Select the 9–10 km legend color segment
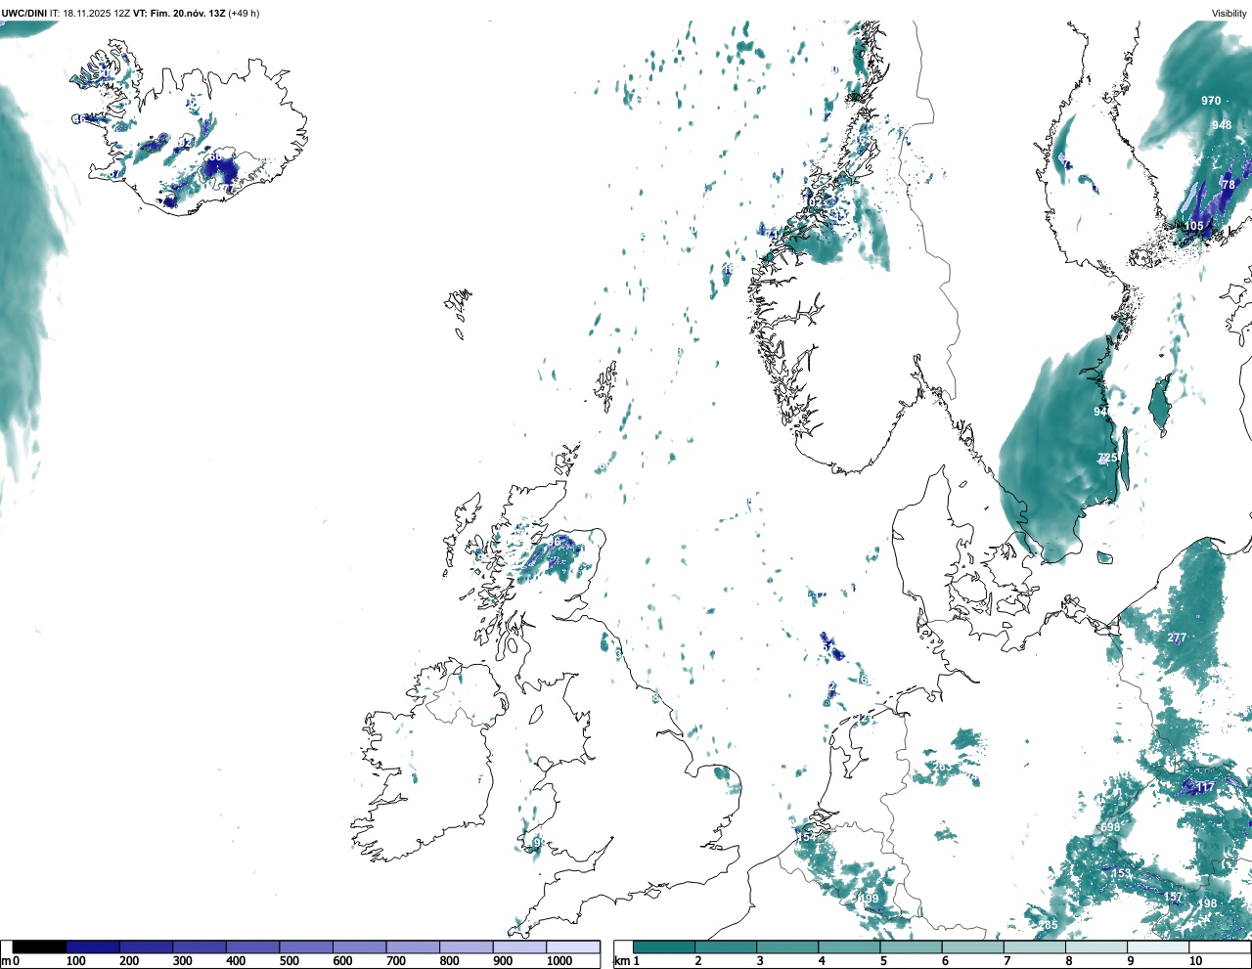This screenshot has width=1252, height=969. [x=1158, y=947]
